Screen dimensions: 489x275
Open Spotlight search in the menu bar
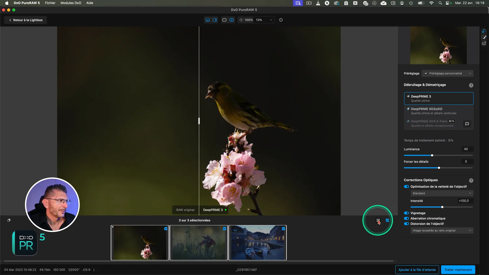[440, 3]
